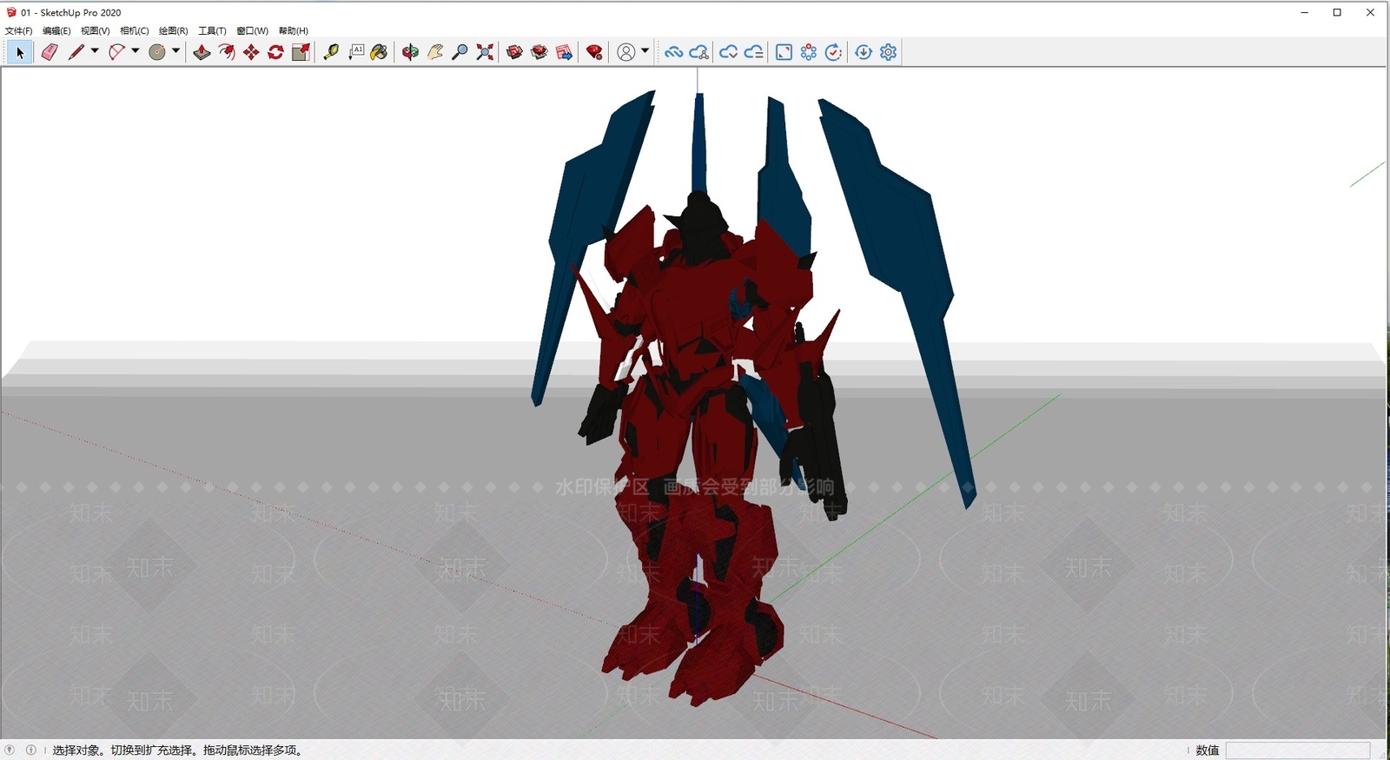Click the cloud with list lines icon
Viewport: 1390px width, 760px height.
753,52
